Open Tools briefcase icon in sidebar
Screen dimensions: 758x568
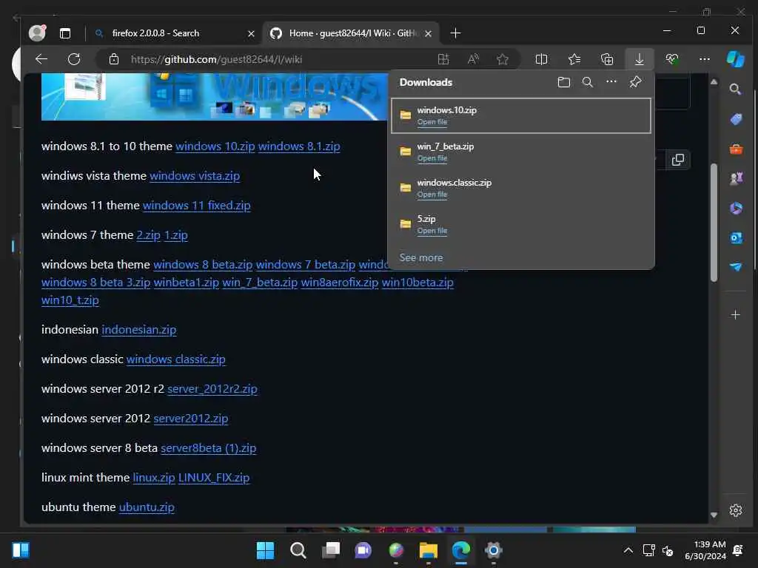coord(736,149)
